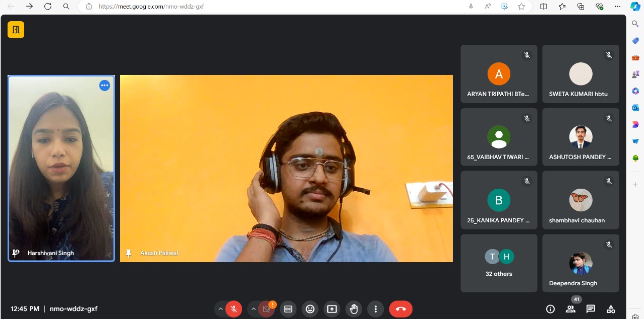This screenshot has height=319, width=644.
Task: Open the emoji reactions button
Action: pyautogui.click(x=310, y=309)
